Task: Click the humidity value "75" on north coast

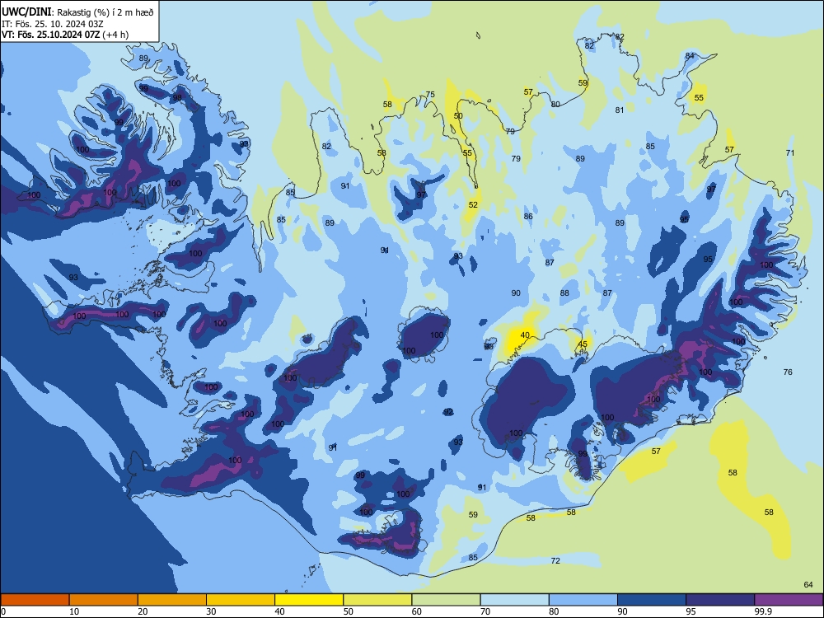Action: [430, 95]
